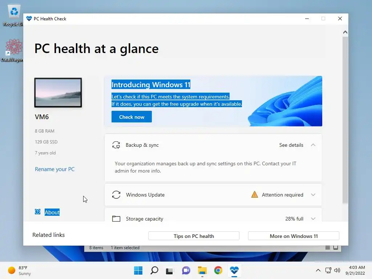Image resolution: width=372 pixels, height=279 pixels.
Task: Open the Windows Start menu
Action: [x=138, y=270]
